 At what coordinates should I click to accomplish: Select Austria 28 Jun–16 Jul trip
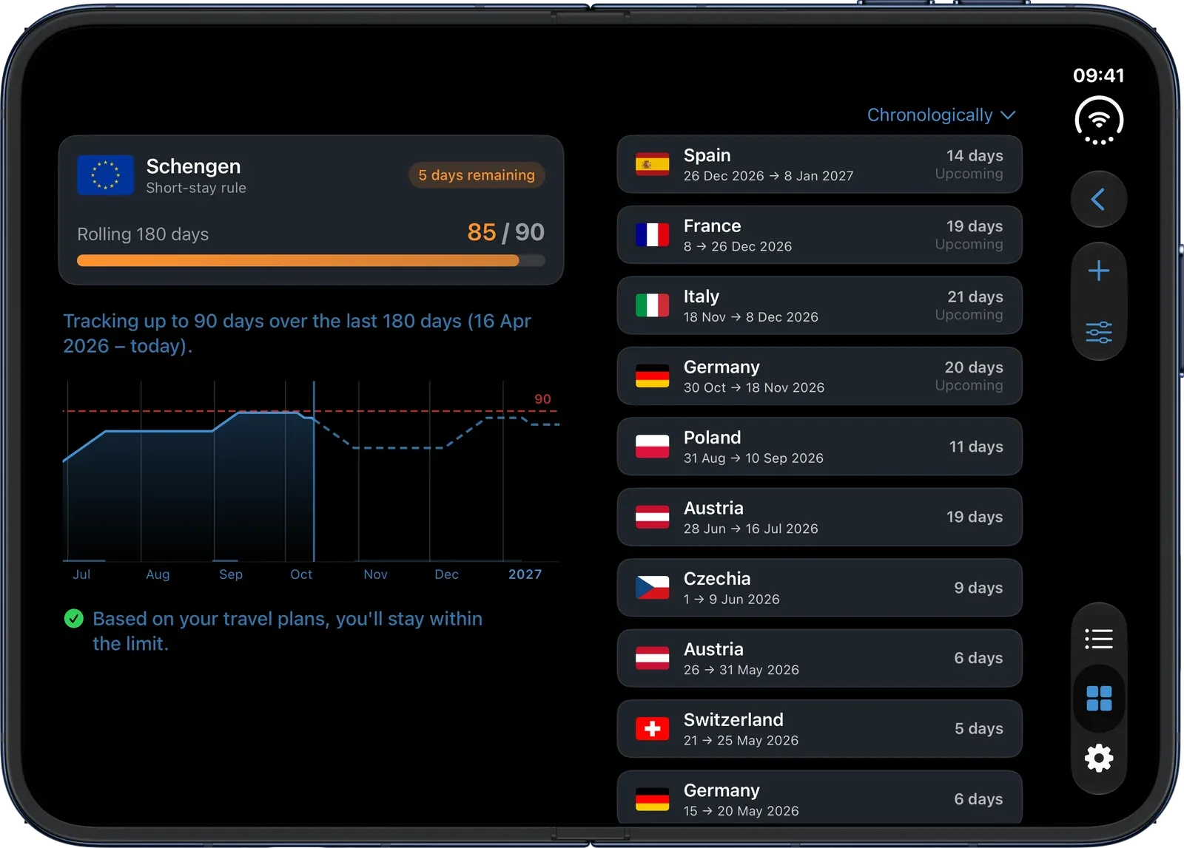[819, 517]
